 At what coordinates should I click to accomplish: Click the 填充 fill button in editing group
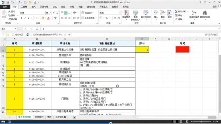179,15
